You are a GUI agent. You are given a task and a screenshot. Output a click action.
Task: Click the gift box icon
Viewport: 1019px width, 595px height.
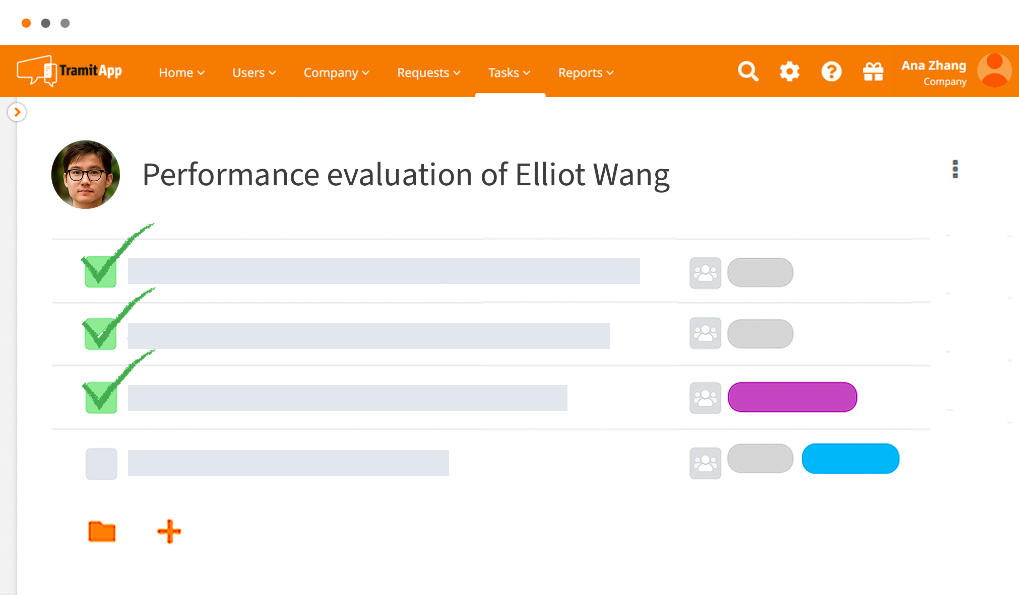[873, 71]
